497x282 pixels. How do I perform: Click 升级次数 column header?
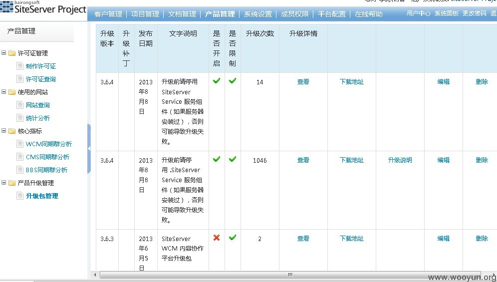260,33
